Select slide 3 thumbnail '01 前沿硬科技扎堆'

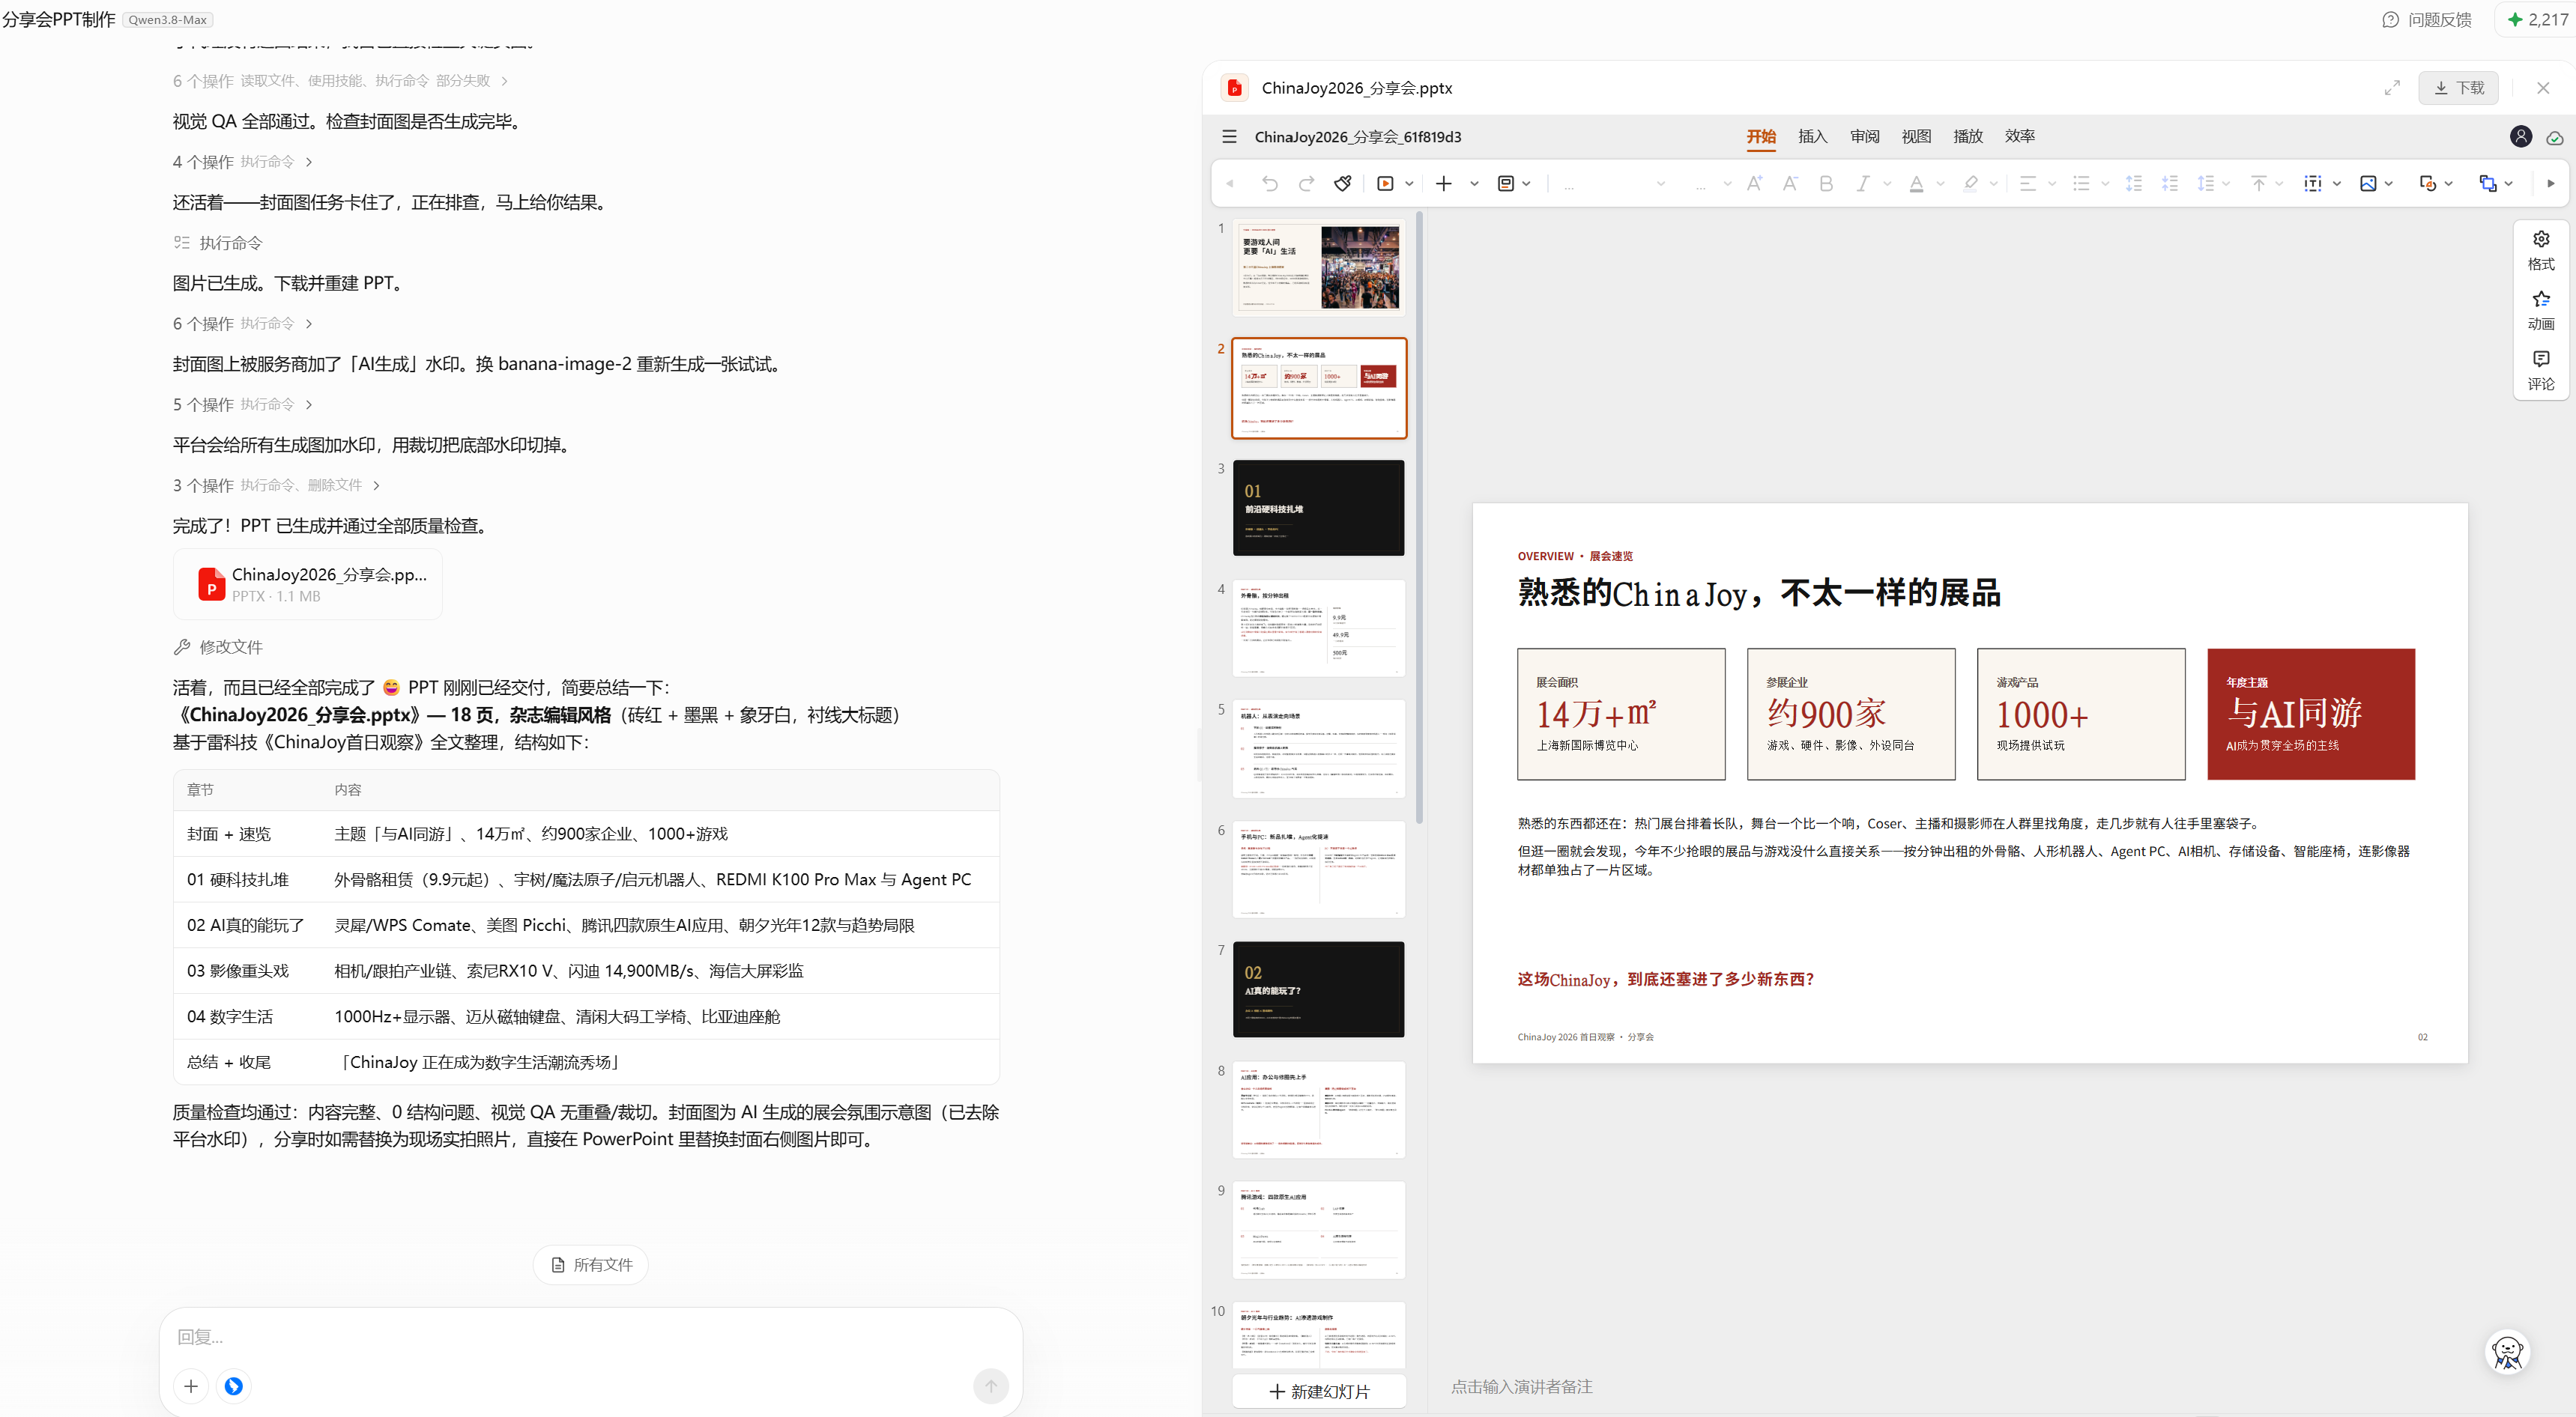point(1318,508)
